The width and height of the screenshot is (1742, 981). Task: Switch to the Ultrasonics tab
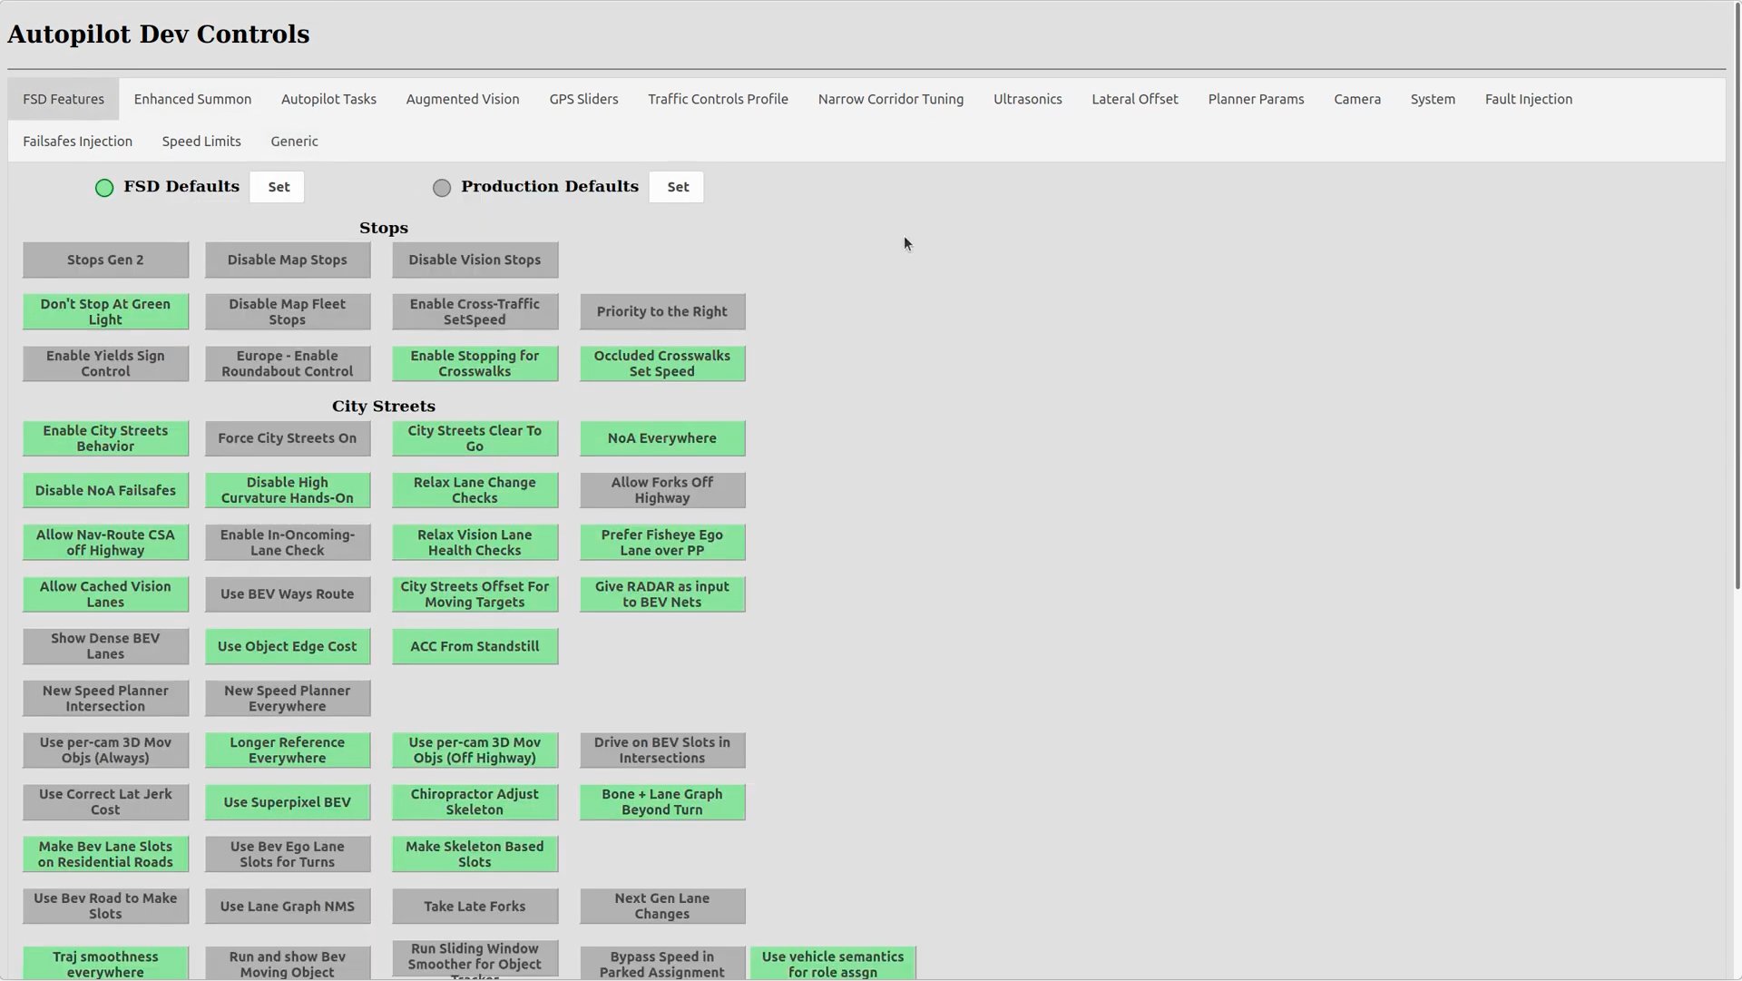[1027, 100]
